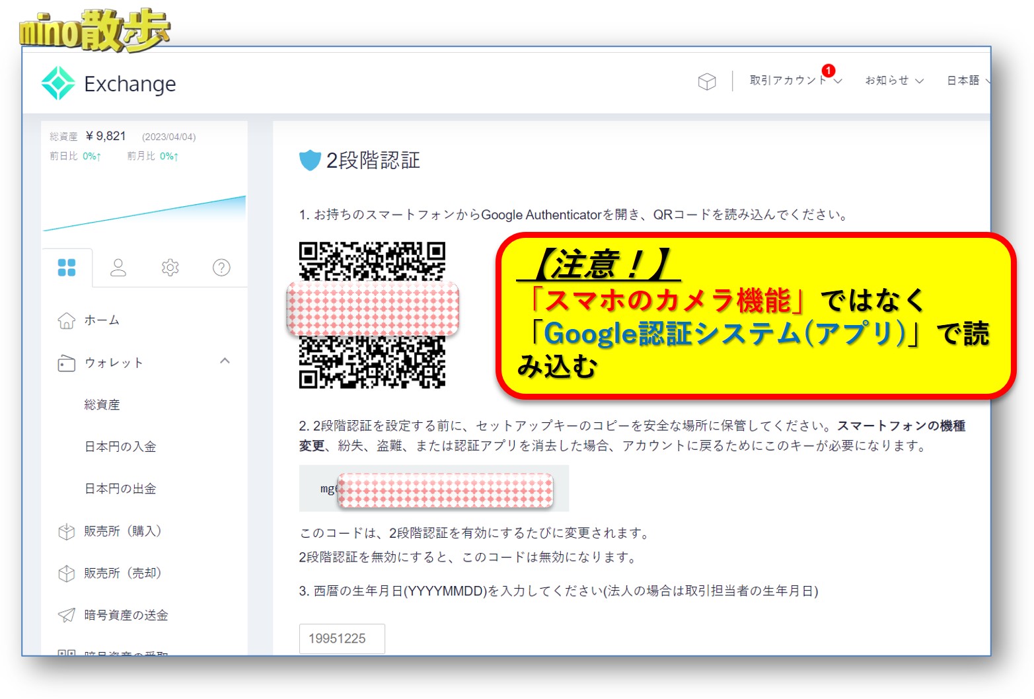Click the paper plane icon for 暗号資産の送金
The width and height of the screenshot is (1034, 699).
pyautogui.click(x=67, y=615)
